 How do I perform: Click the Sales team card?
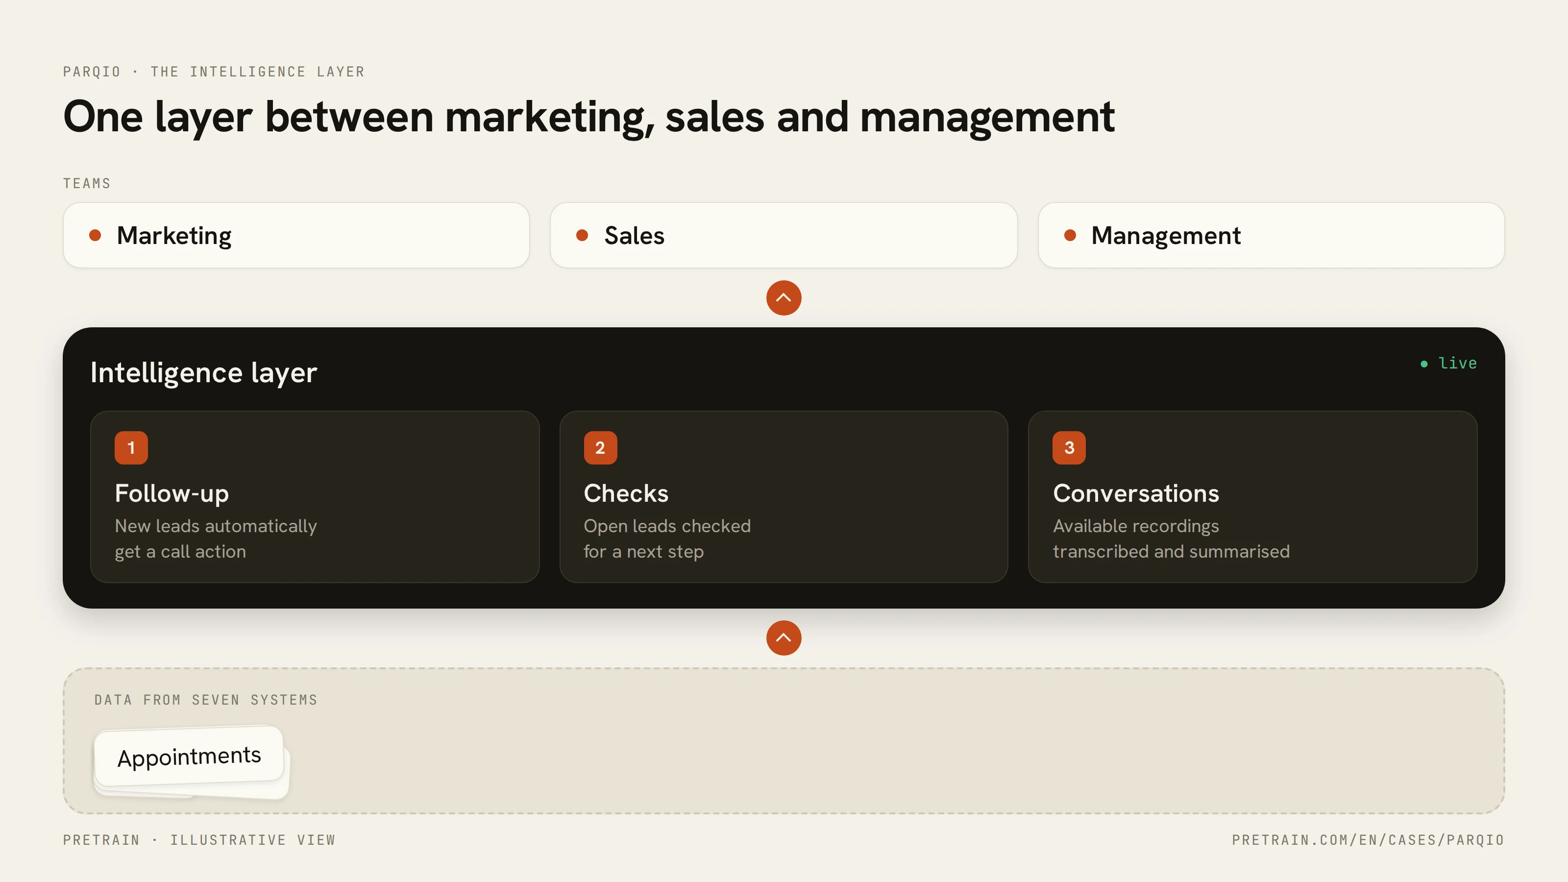784,236
